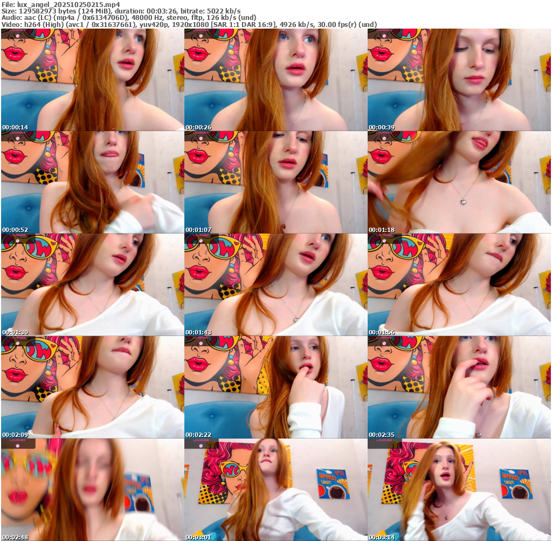This screenshot has height=541, width=552.
Task: Select the thumbnail frame at 00:00:39
Action: [459, 80]
